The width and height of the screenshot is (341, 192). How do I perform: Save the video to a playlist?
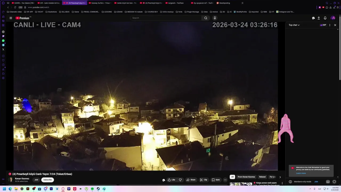click(216, 180)
